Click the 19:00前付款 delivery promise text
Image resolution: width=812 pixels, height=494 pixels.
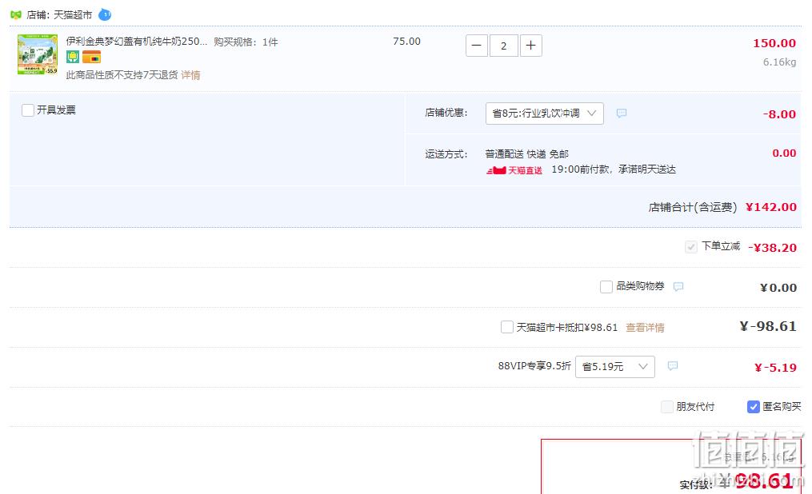(614, 169)
